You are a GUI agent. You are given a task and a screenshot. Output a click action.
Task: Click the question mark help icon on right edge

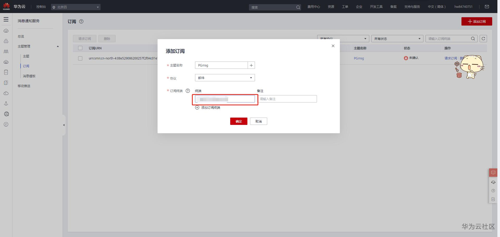[493, 191]
